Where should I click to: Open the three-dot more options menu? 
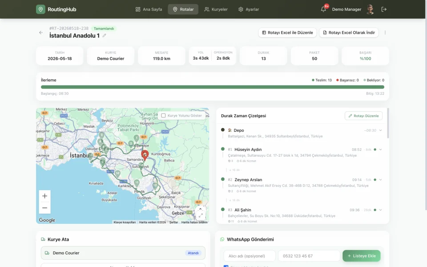(x=385, y=32)
